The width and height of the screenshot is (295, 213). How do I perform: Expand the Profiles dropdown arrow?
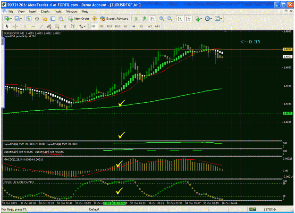pos(21,19)
